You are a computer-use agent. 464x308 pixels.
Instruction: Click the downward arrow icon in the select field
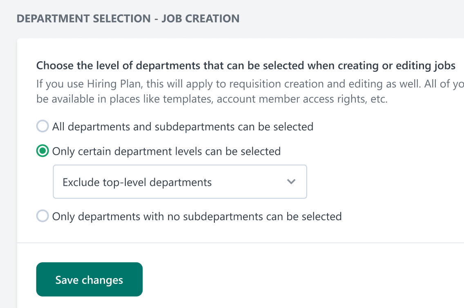tap(291, 182)
